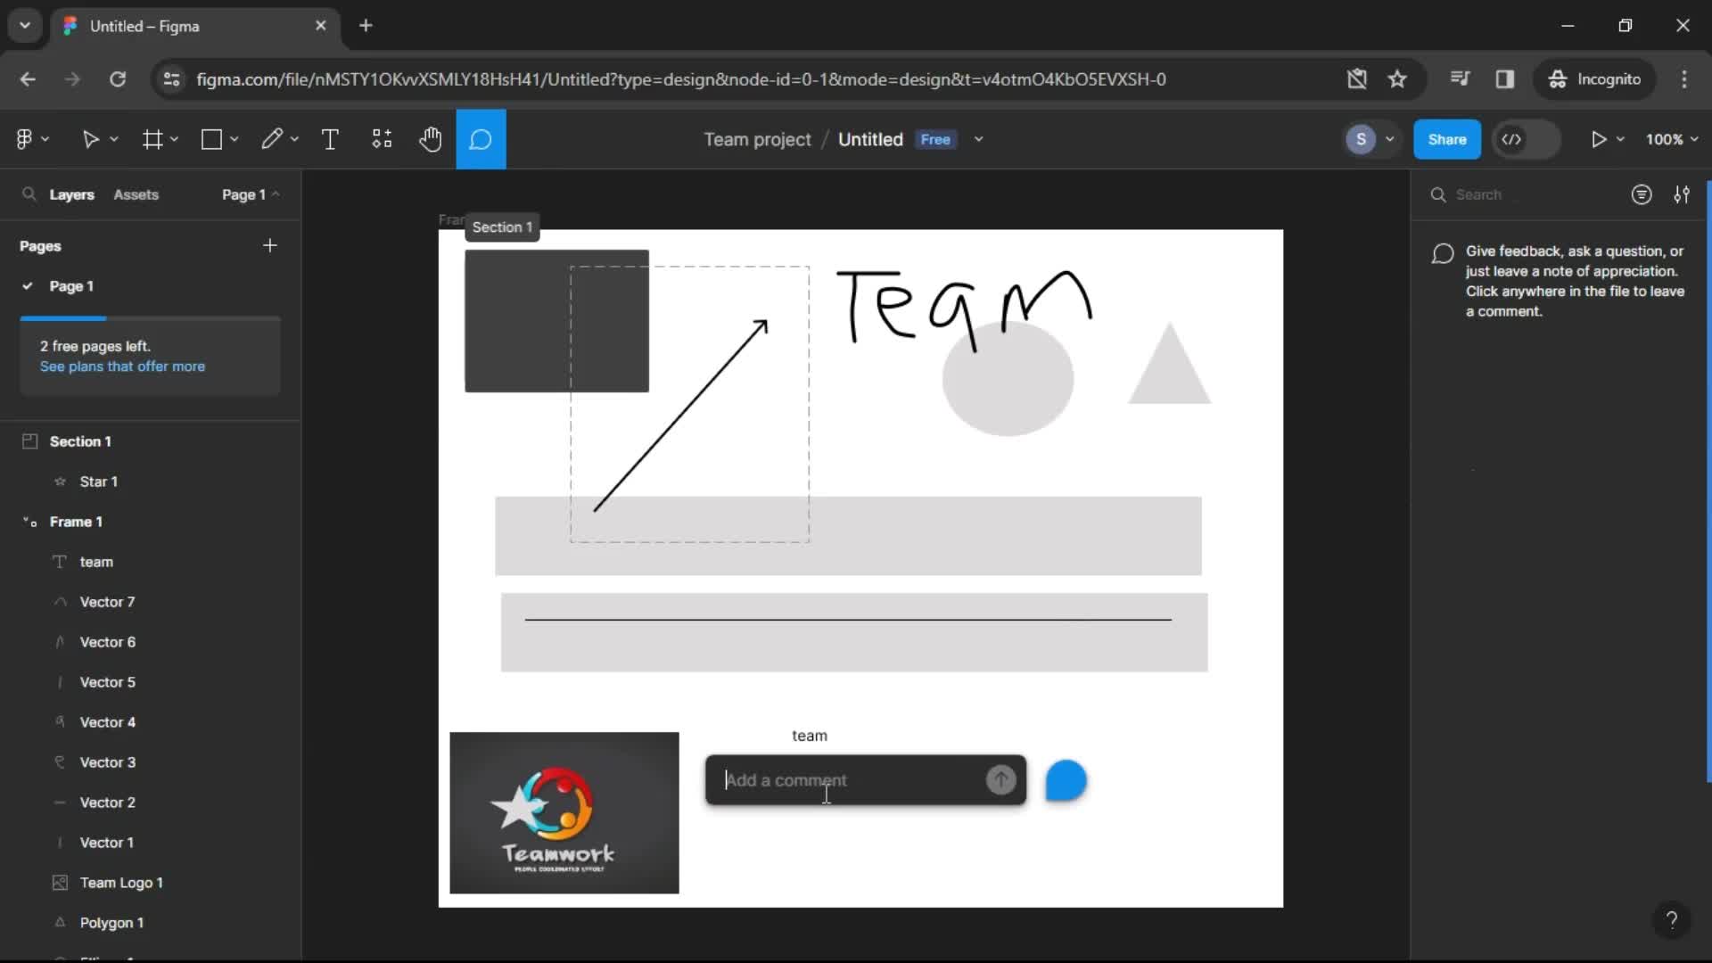1712x963 pixels.
Task: Switch to the Assets tab
Action: point(136,194)
